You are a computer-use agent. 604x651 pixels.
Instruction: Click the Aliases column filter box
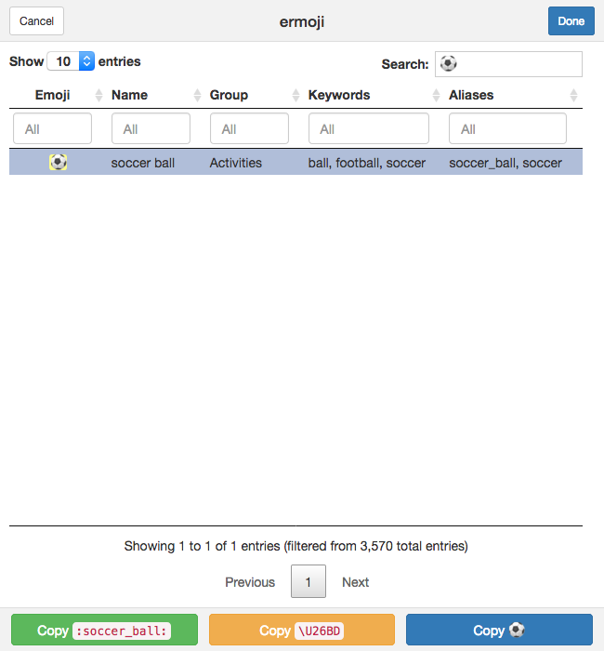[x=507, y=128]
